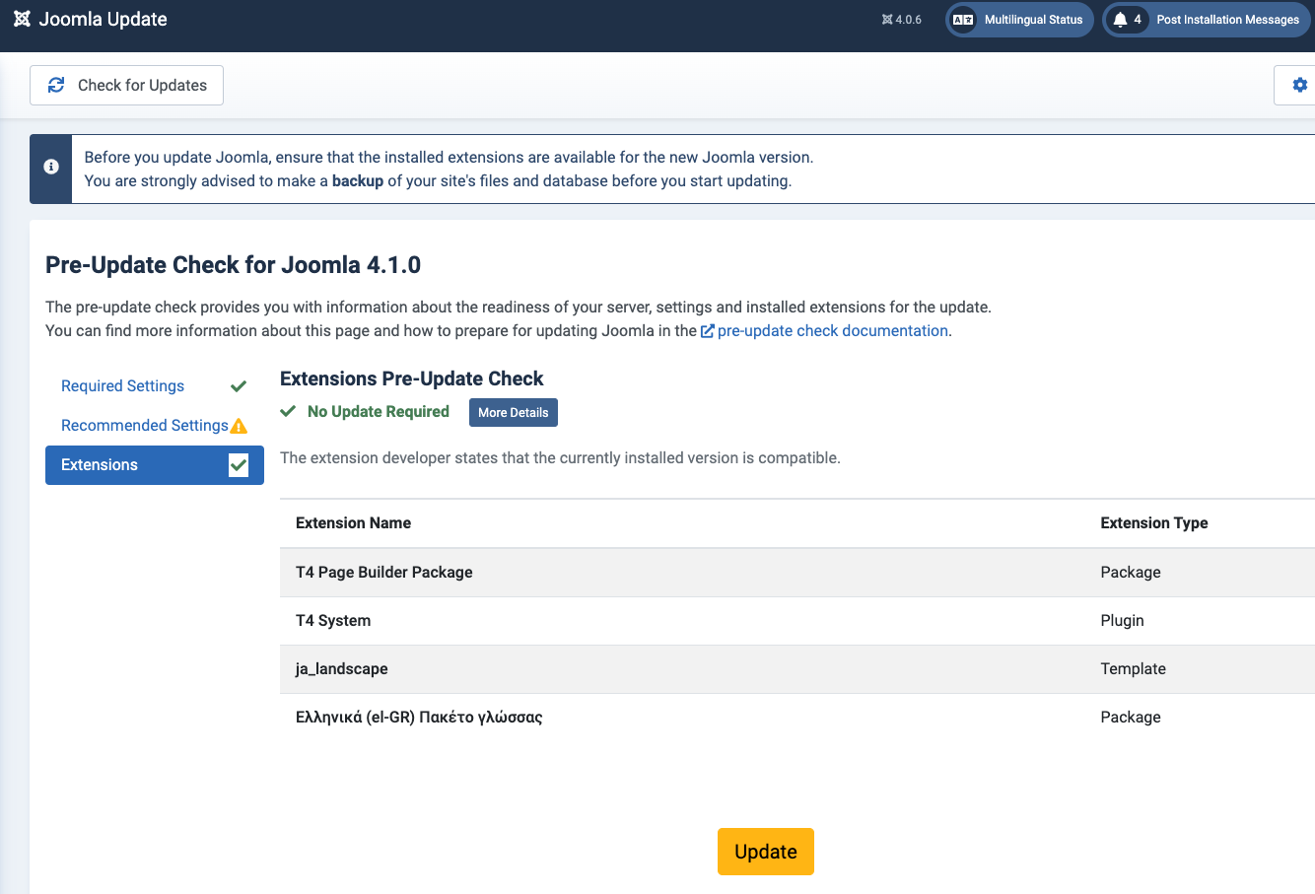Viewport: 1315px width, 894px height.
Task: Switch to Recommended Settings tab
Action: click(x=144, y=426)
